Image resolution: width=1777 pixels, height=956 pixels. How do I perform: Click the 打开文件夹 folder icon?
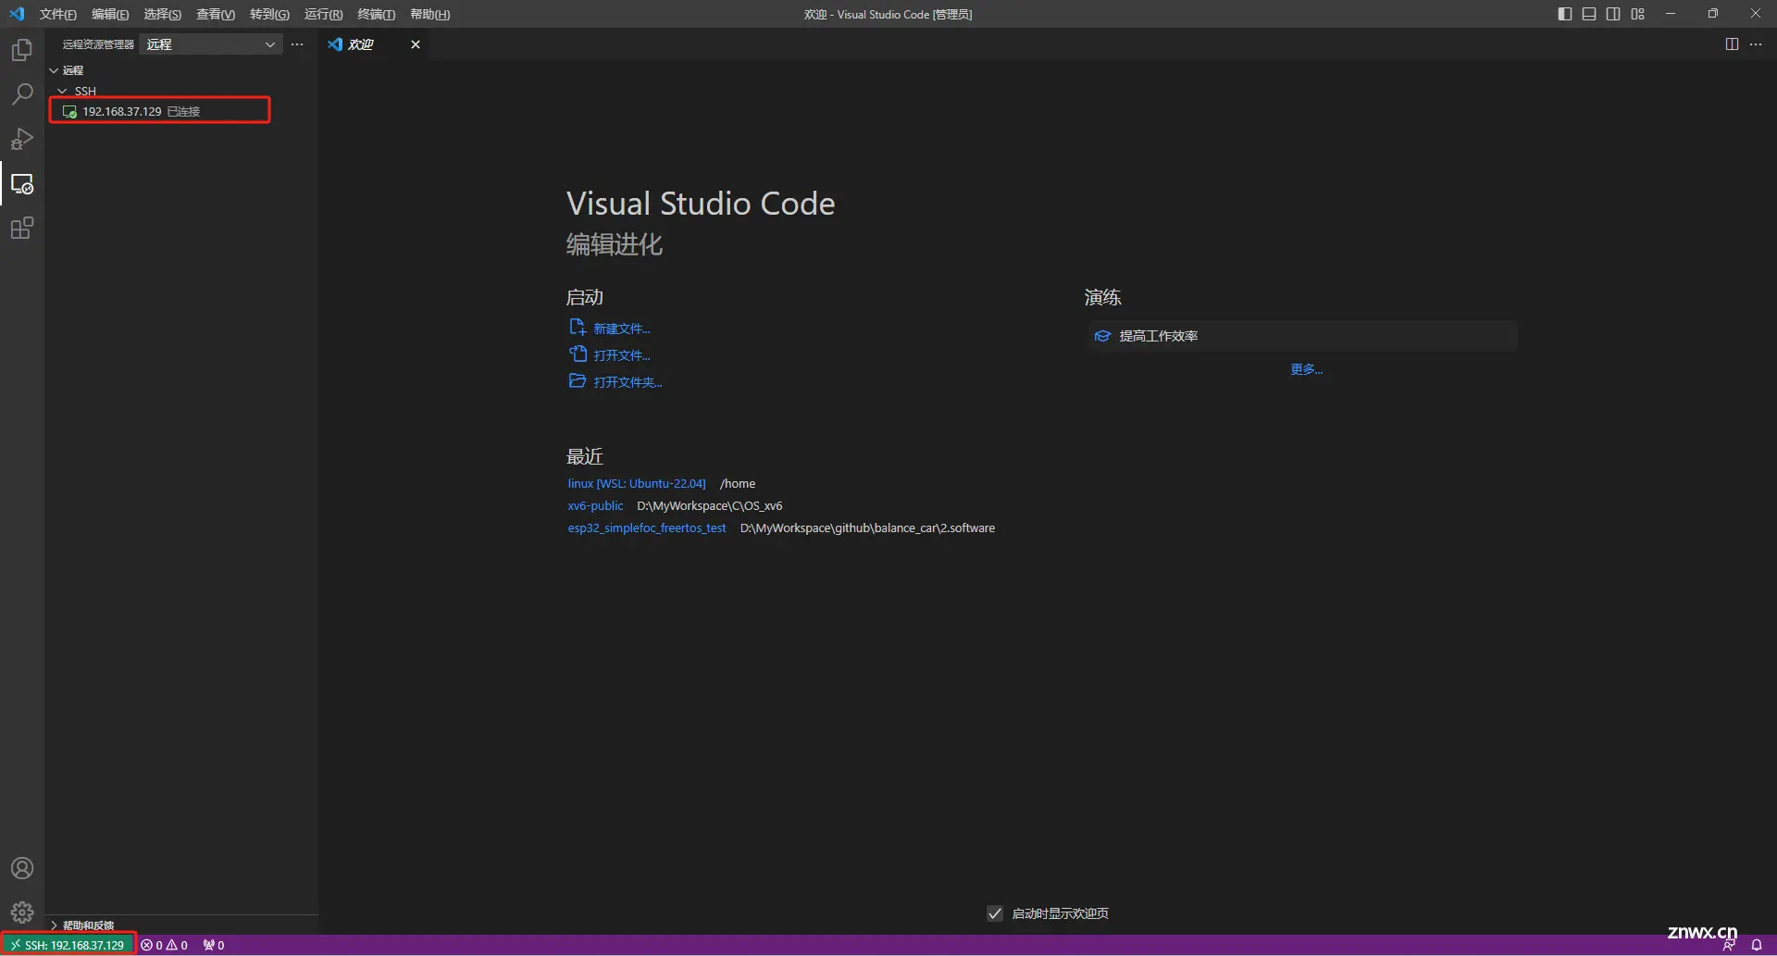pos(578,381)
